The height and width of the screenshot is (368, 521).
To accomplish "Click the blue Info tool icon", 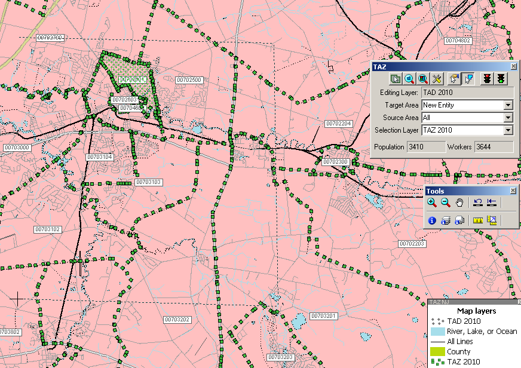I will pos(432,220).
